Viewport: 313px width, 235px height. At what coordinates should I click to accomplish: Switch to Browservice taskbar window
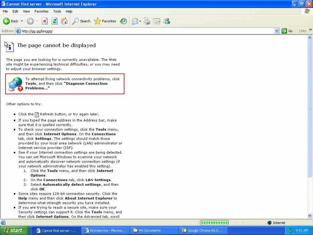[x=105, y=231]
